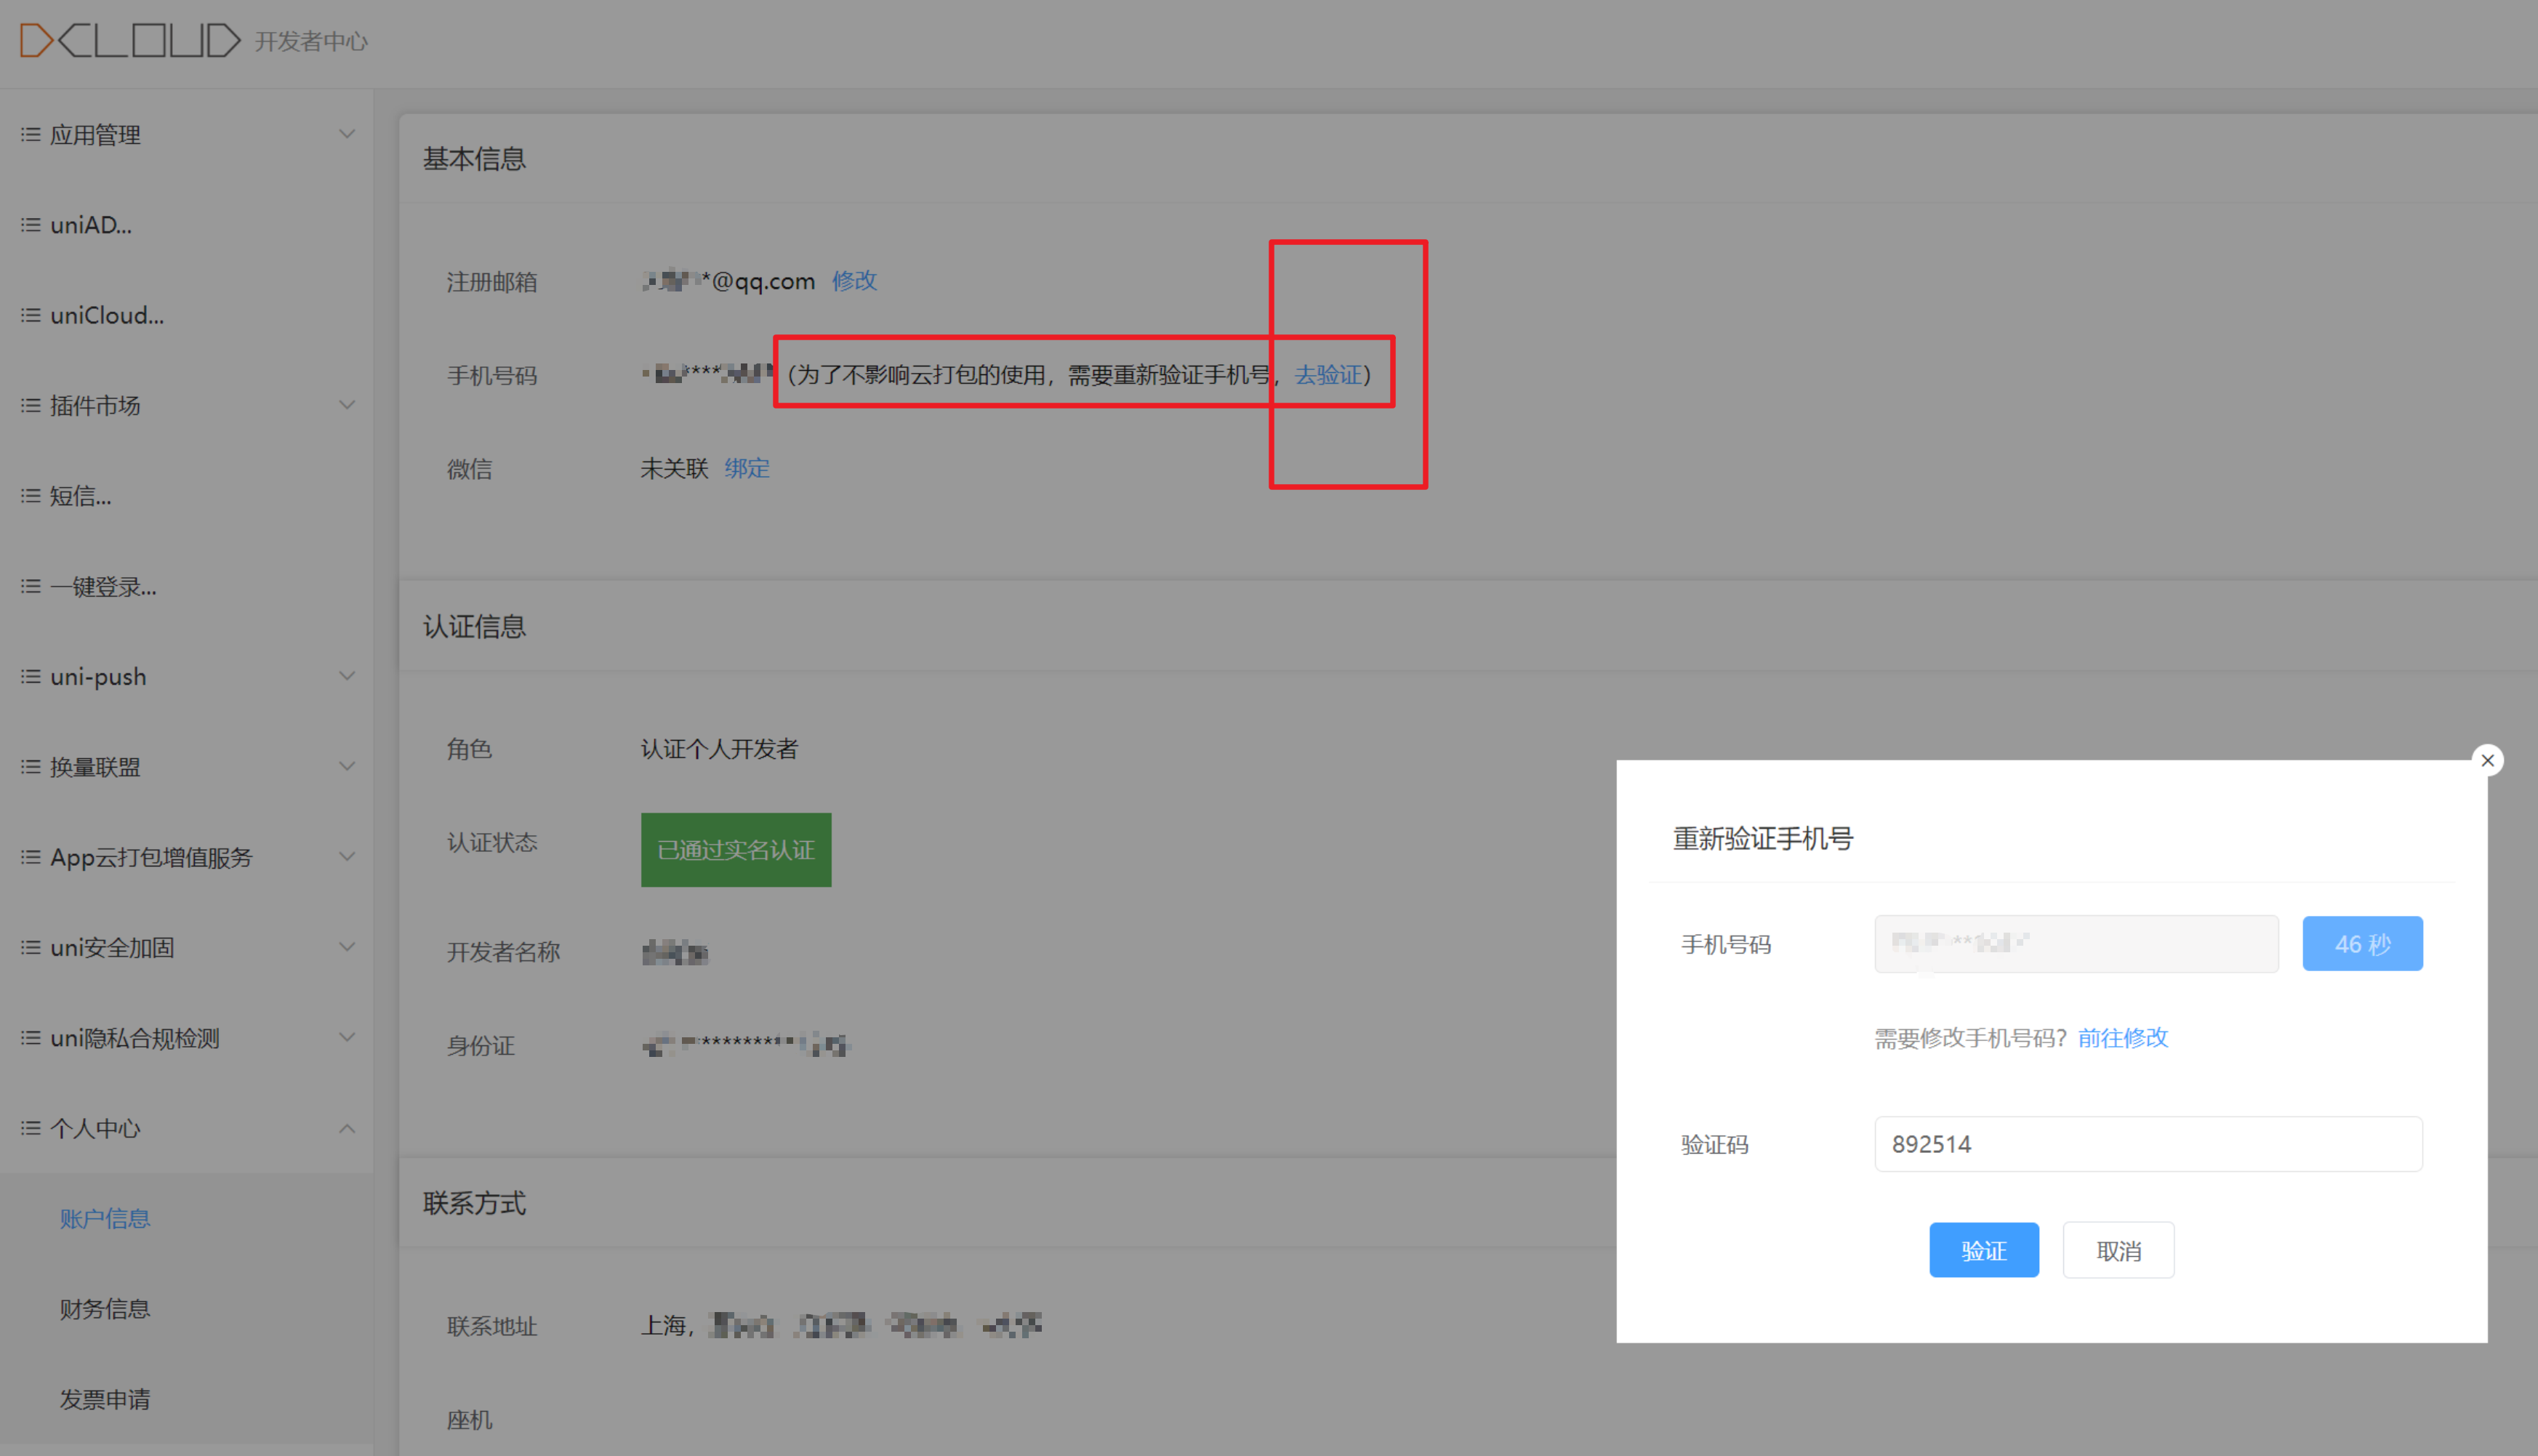Click list icon beside uniCloud menu

click(x=31, y=315)
